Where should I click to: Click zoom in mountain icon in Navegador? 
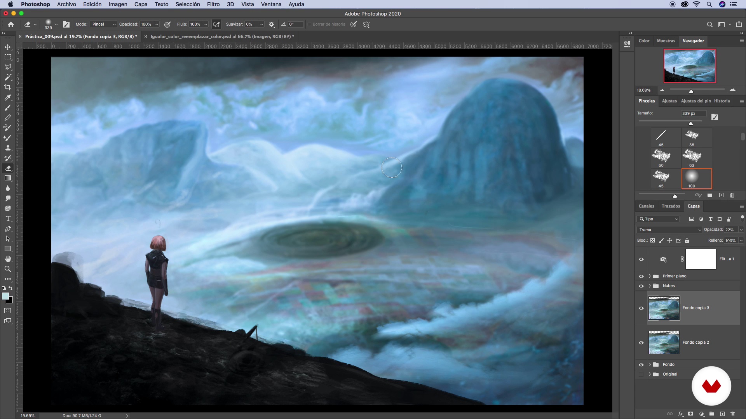732,90
